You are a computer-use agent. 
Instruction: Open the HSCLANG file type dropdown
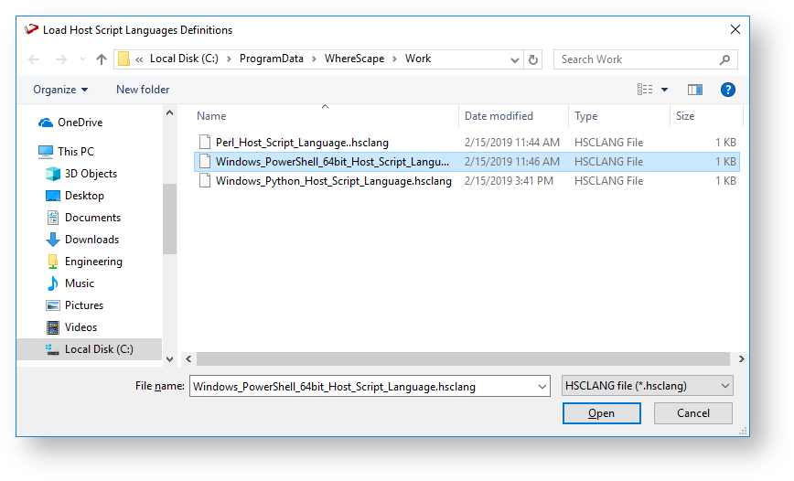(x=647, y=386)
